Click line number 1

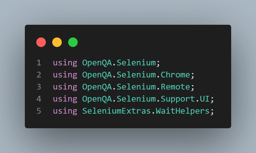coord(39,63)
